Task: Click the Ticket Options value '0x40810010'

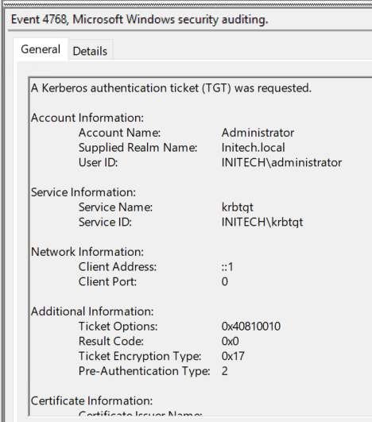Action: (251, 326)
